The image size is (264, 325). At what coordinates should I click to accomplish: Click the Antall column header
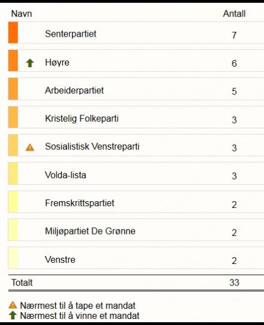[x=234, y=14]
